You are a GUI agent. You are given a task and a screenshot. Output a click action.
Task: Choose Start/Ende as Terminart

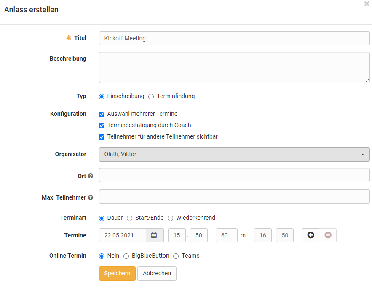[129, 218]
